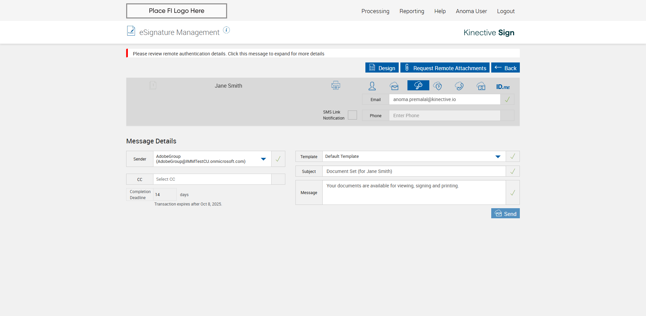The width and height of the screenshot is (646, 316).
Task: Pick the shield question mark authentication icon
Action: pos(437,86)
